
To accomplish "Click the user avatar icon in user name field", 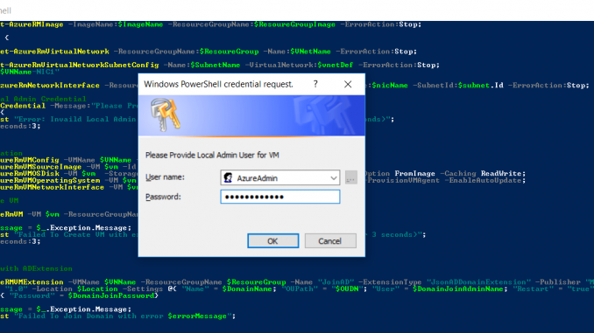I will pyautogui.click(x=228, y=177).
